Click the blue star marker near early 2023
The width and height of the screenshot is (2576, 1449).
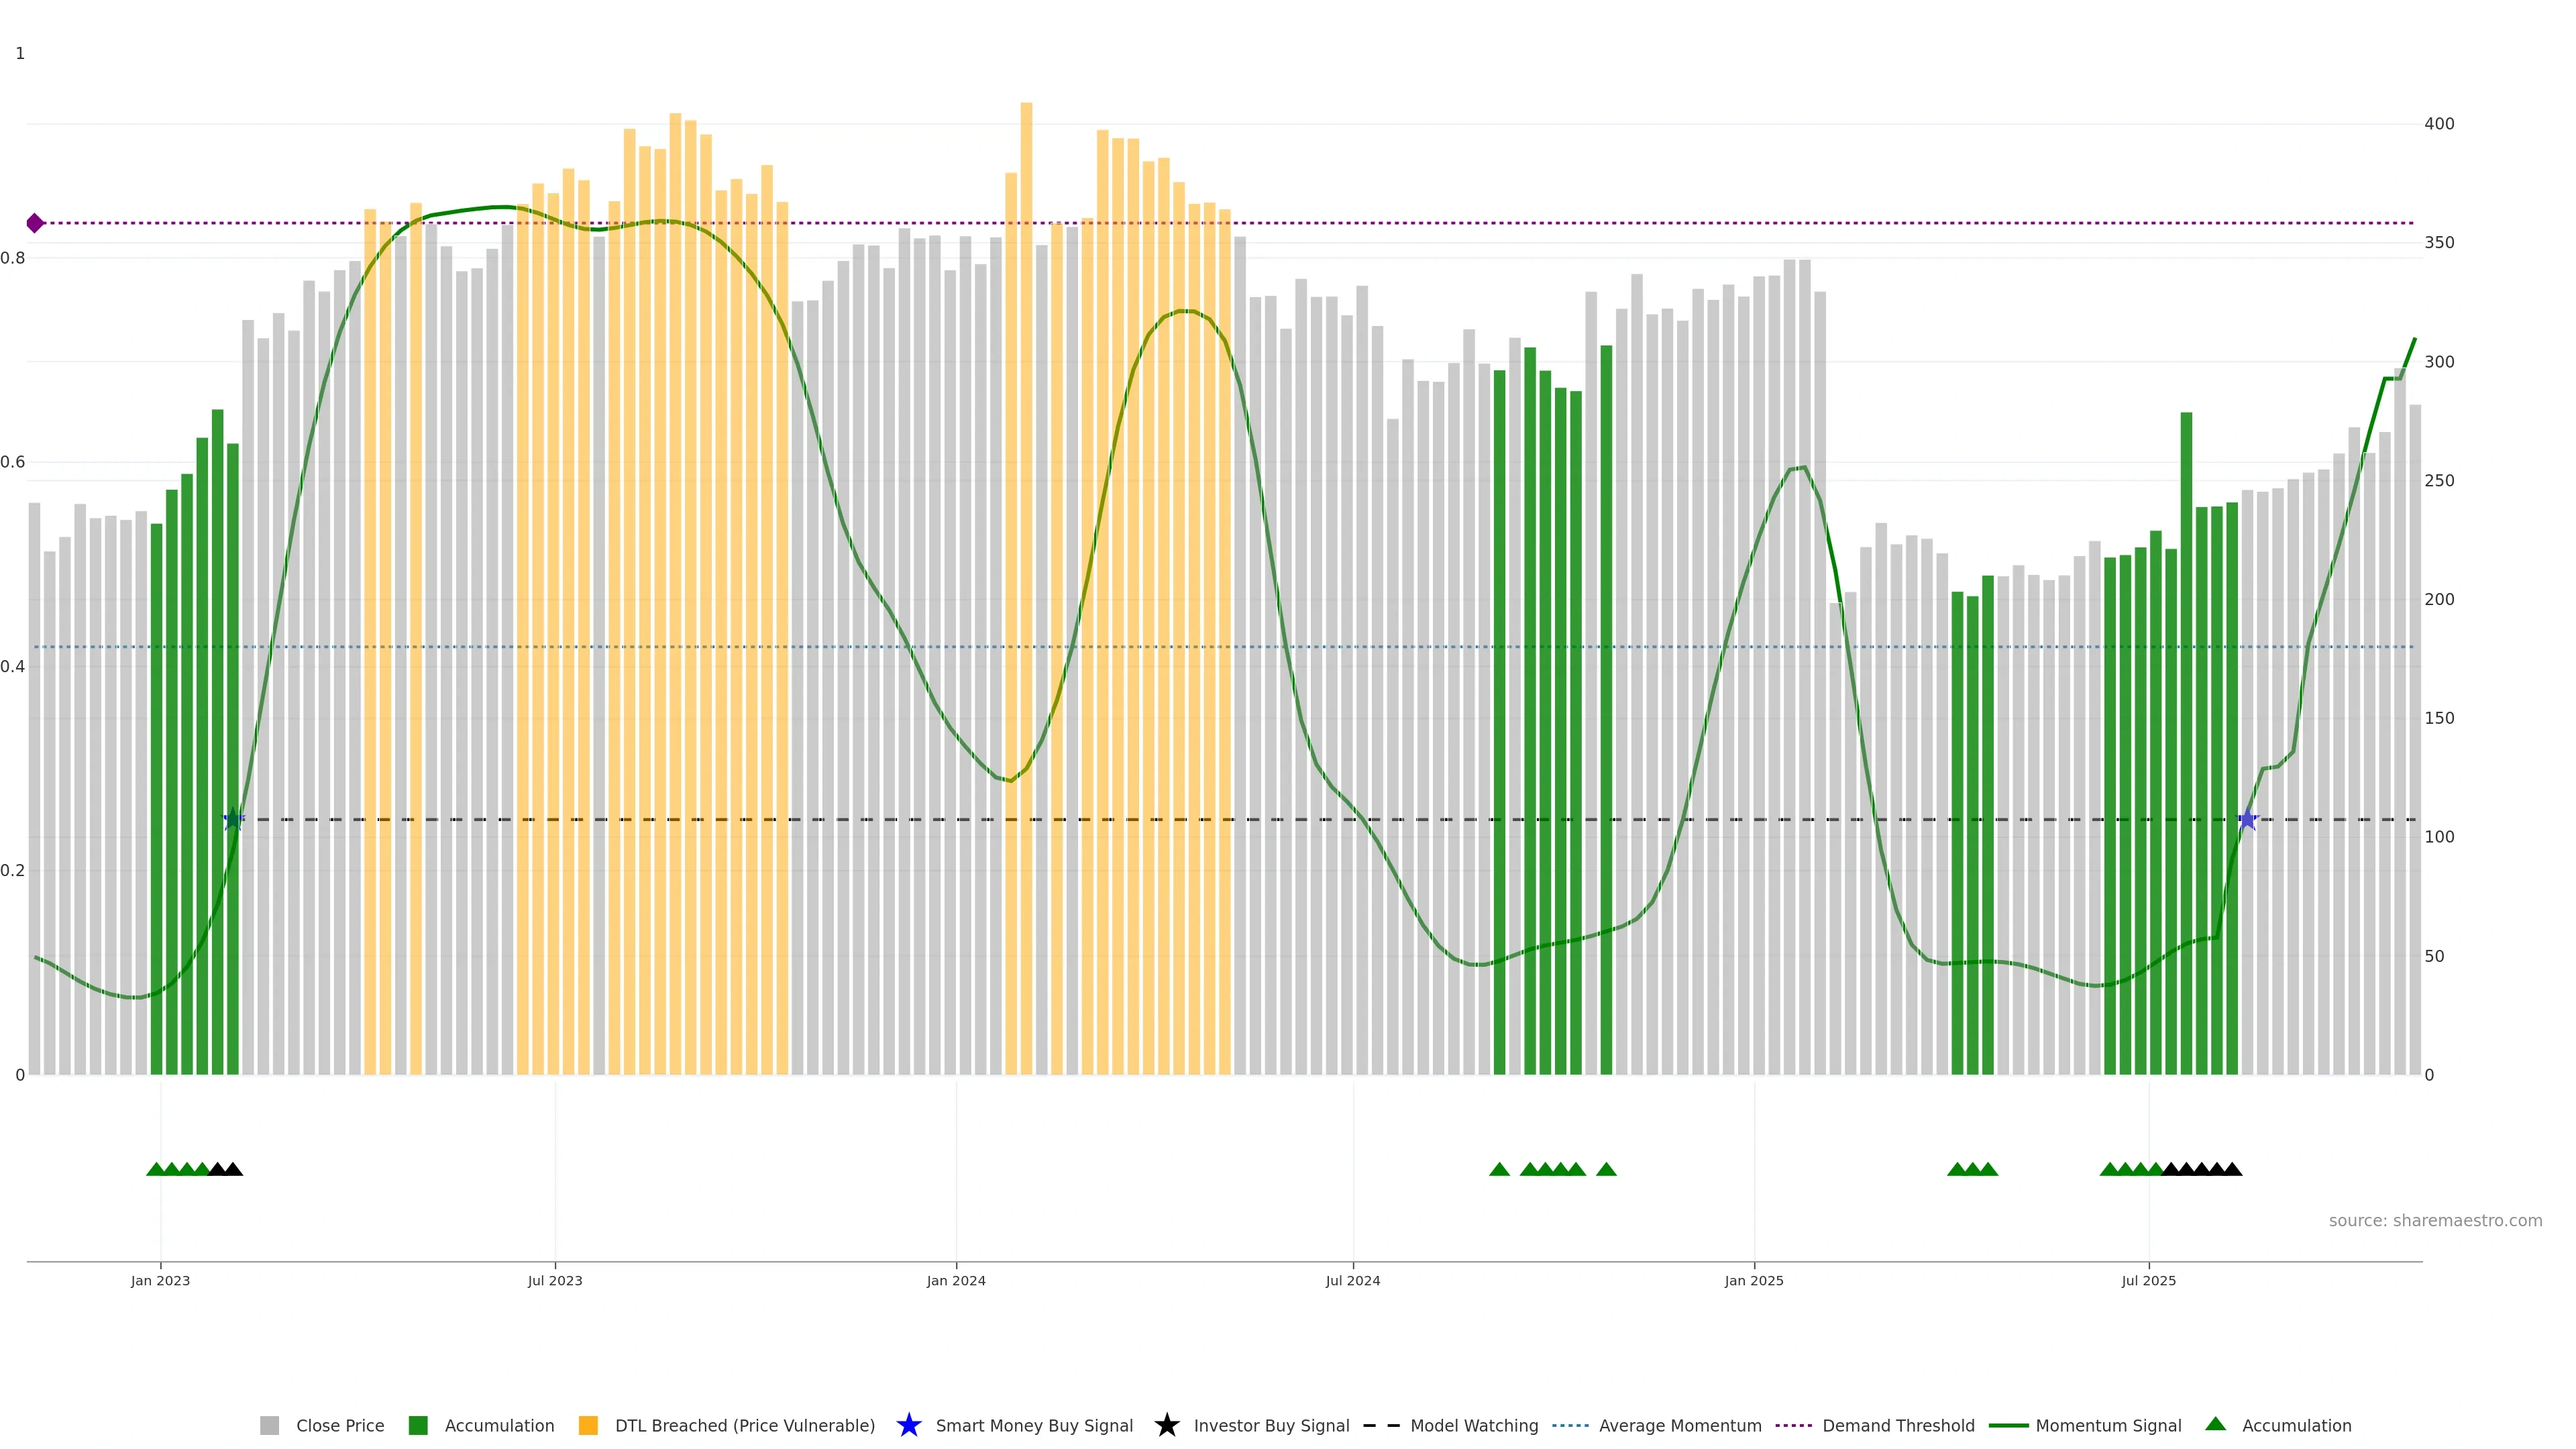[233, 819]
